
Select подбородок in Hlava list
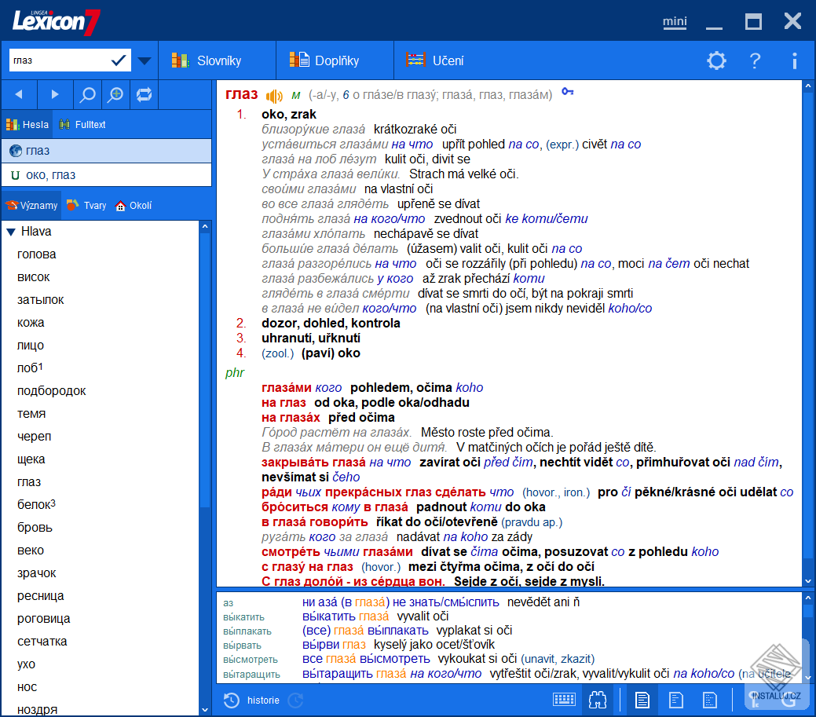(52, 391)
